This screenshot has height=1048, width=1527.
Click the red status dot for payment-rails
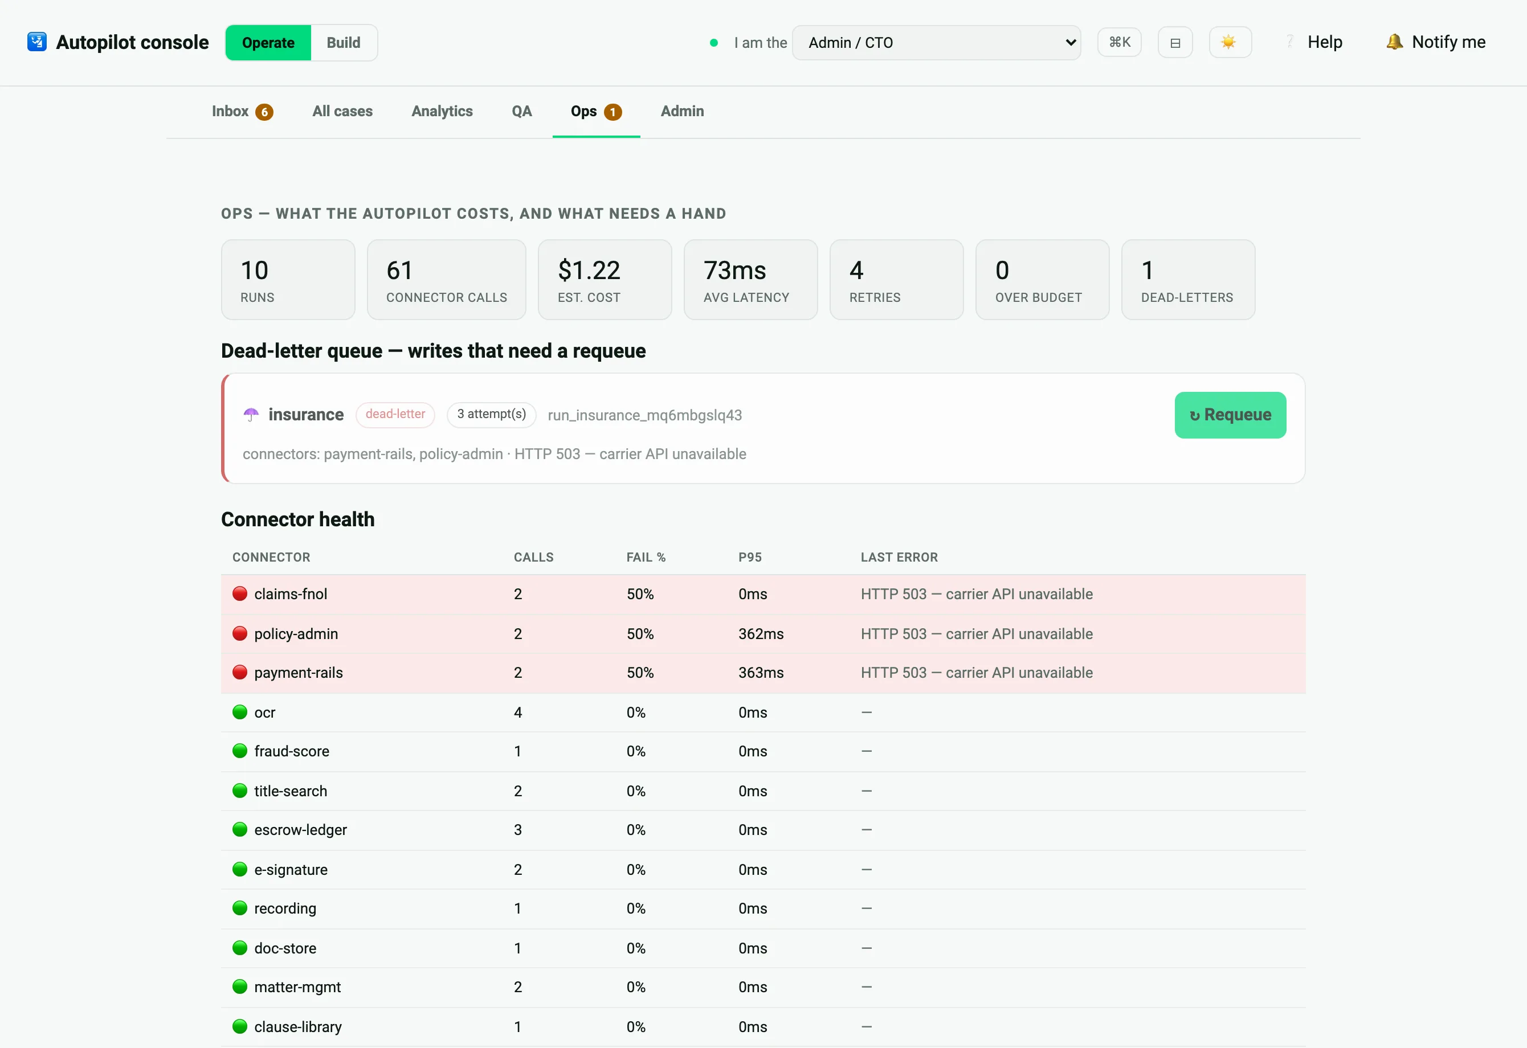pyautogui.click(x=240, y=673)
